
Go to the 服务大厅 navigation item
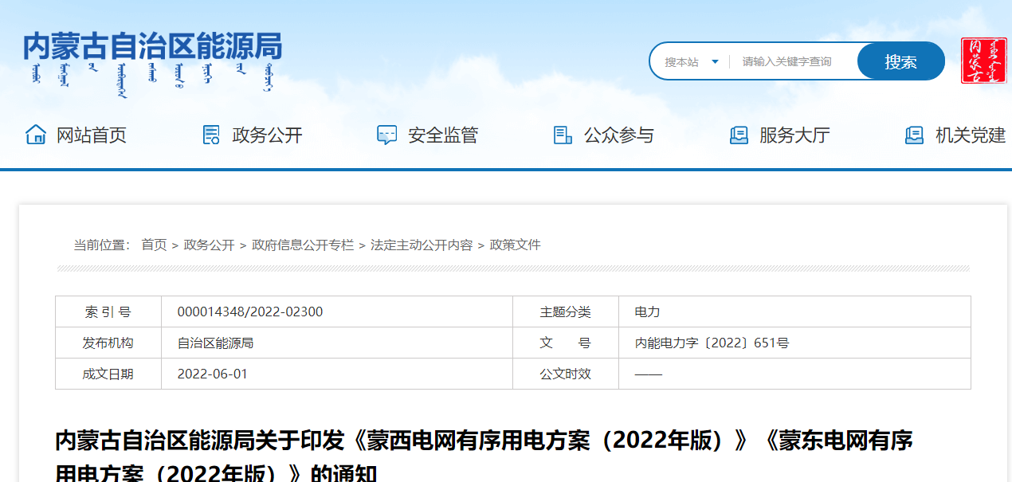[794, 135]
